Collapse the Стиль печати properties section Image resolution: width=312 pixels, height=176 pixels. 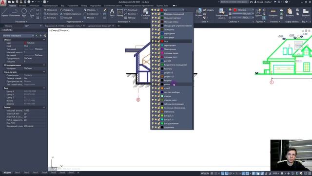coord(44,72)
